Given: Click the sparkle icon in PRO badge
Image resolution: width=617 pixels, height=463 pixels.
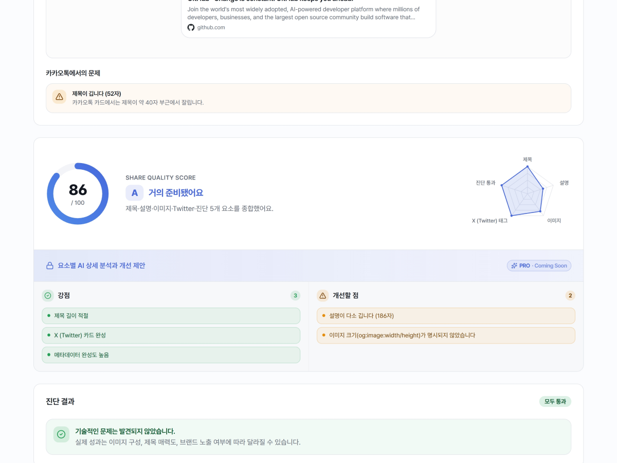Looking at the screenshot, I should (514, 266).
